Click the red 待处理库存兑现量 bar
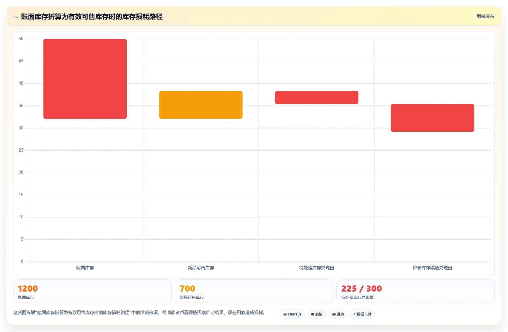The width and height of the screenshot is (508, 332). pos(317,97)
